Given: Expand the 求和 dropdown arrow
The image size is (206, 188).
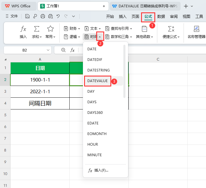Looking at the screenshot, I should (x=41, y=37).
